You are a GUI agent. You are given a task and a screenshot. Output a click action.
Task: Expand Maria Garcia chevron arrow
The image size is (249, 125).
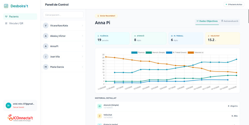tap(82, 67)
